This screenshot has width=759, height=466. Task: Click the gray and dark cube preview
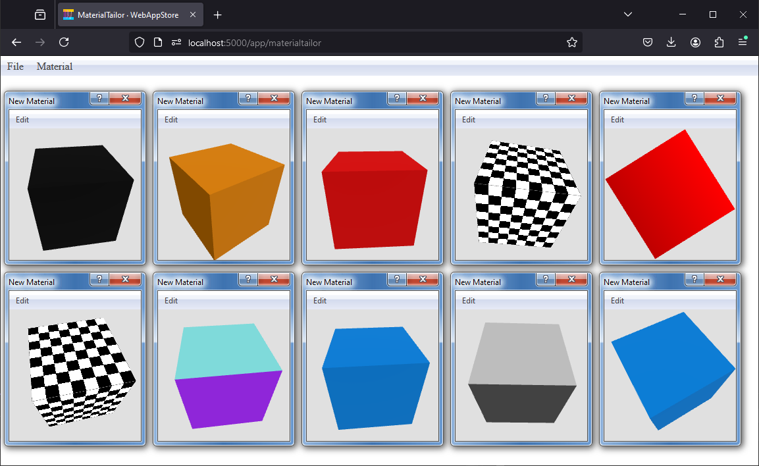[521, 372]
